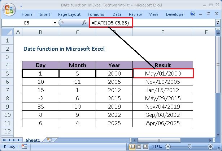This screenshot has width=222, height=151.
Task: Click the Select All corner button
Action: point(8,32)
